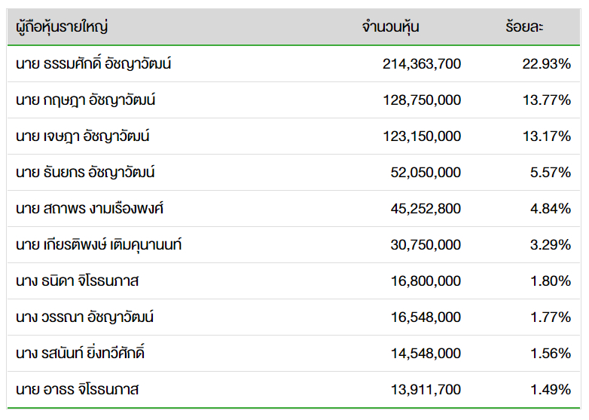This screenshot has height=420, width=589.
Task: Click the share count 13,911,700
Action: (x=426, y=390)
